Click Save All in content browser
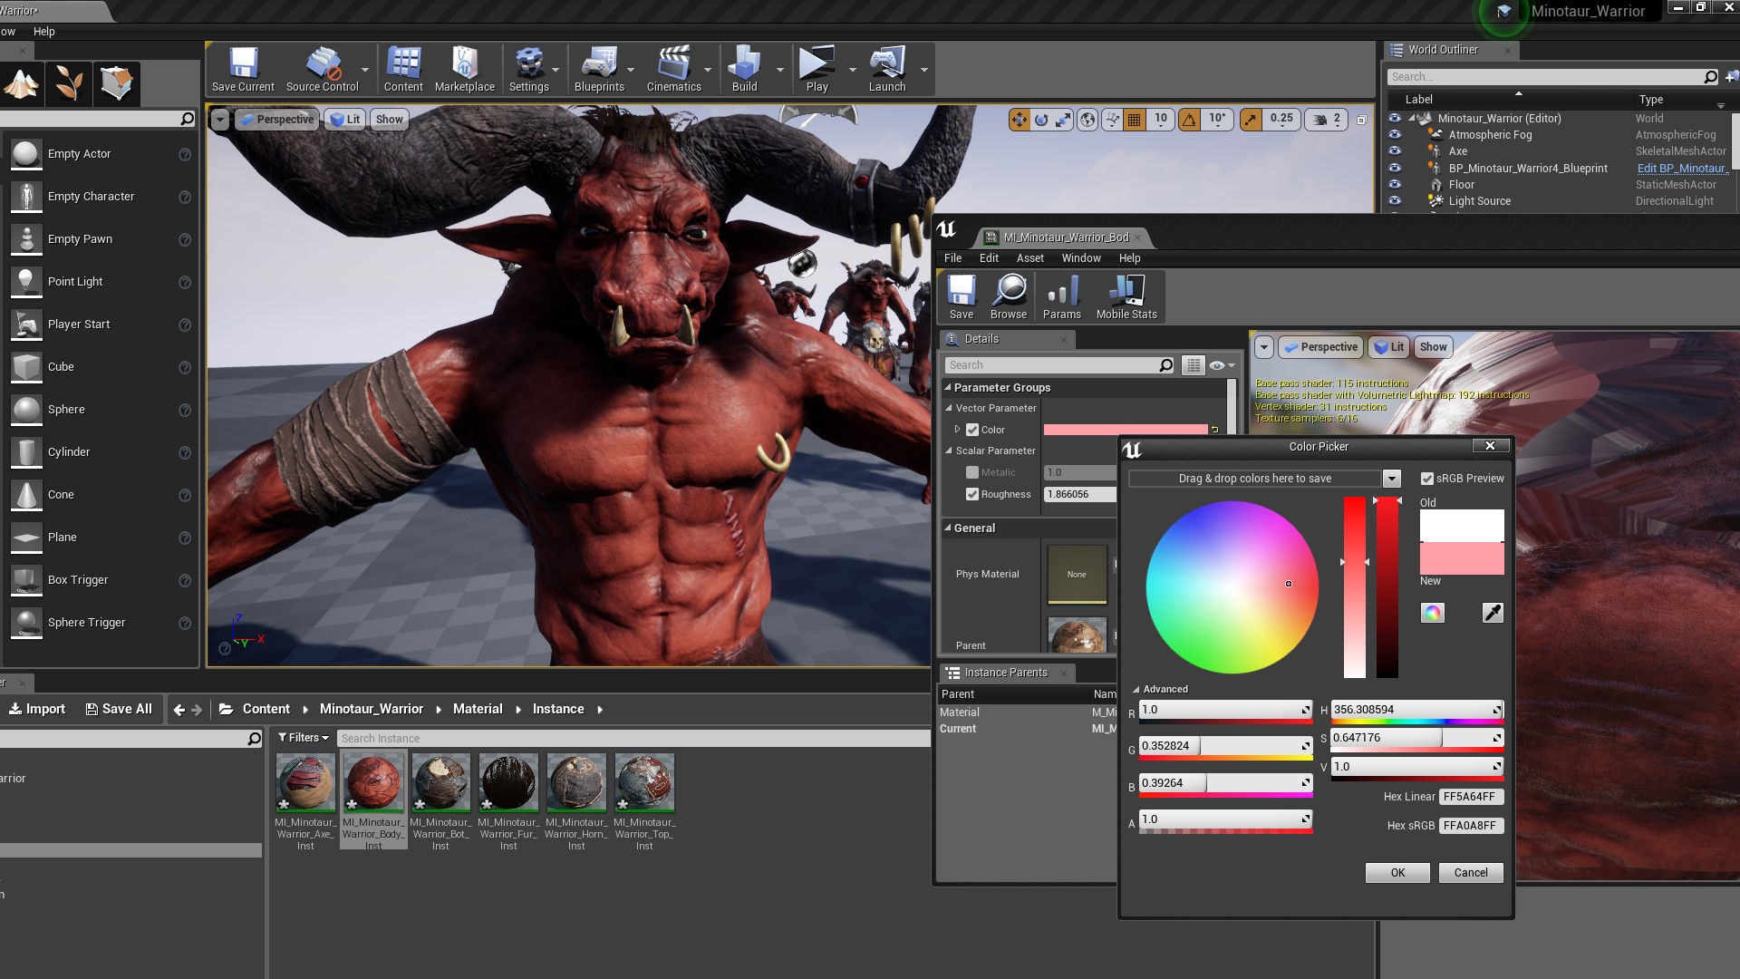Viewport: 1740px width, 979px height. [x=119, y=709]
